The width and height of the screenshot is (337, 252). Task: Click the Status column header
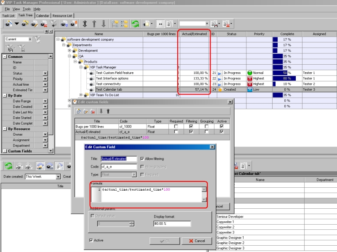click(232, 34)
